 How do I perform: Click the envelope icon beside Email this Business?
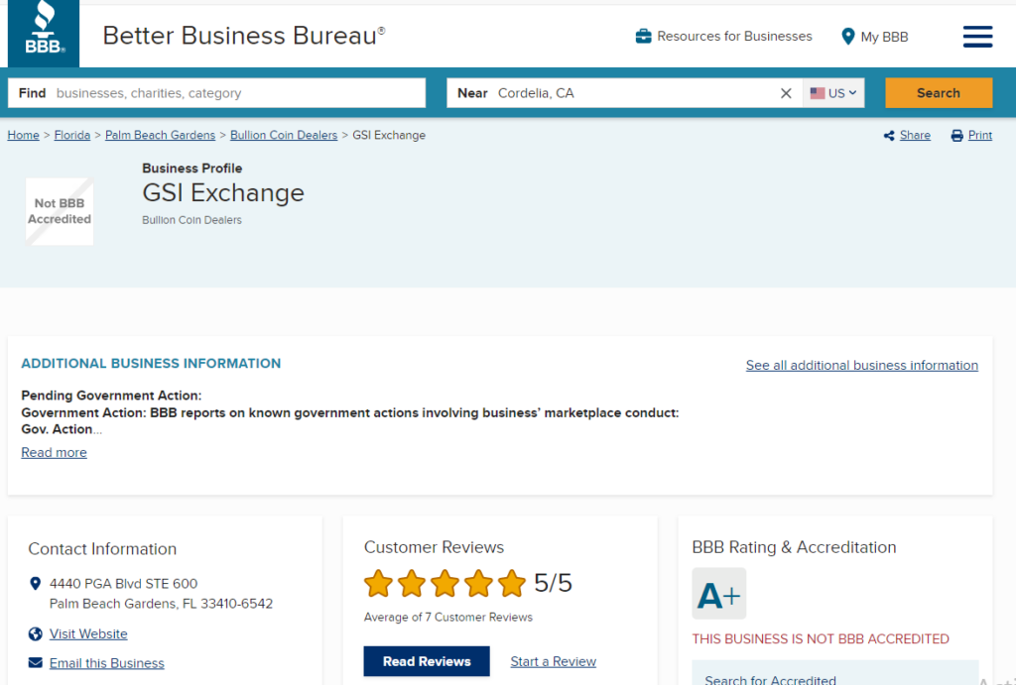point(36,662)
